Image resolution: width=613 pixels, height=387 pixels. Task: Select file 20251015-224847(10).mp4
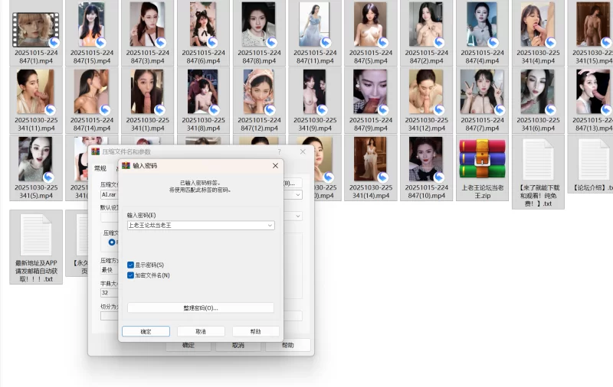point(426,167)
